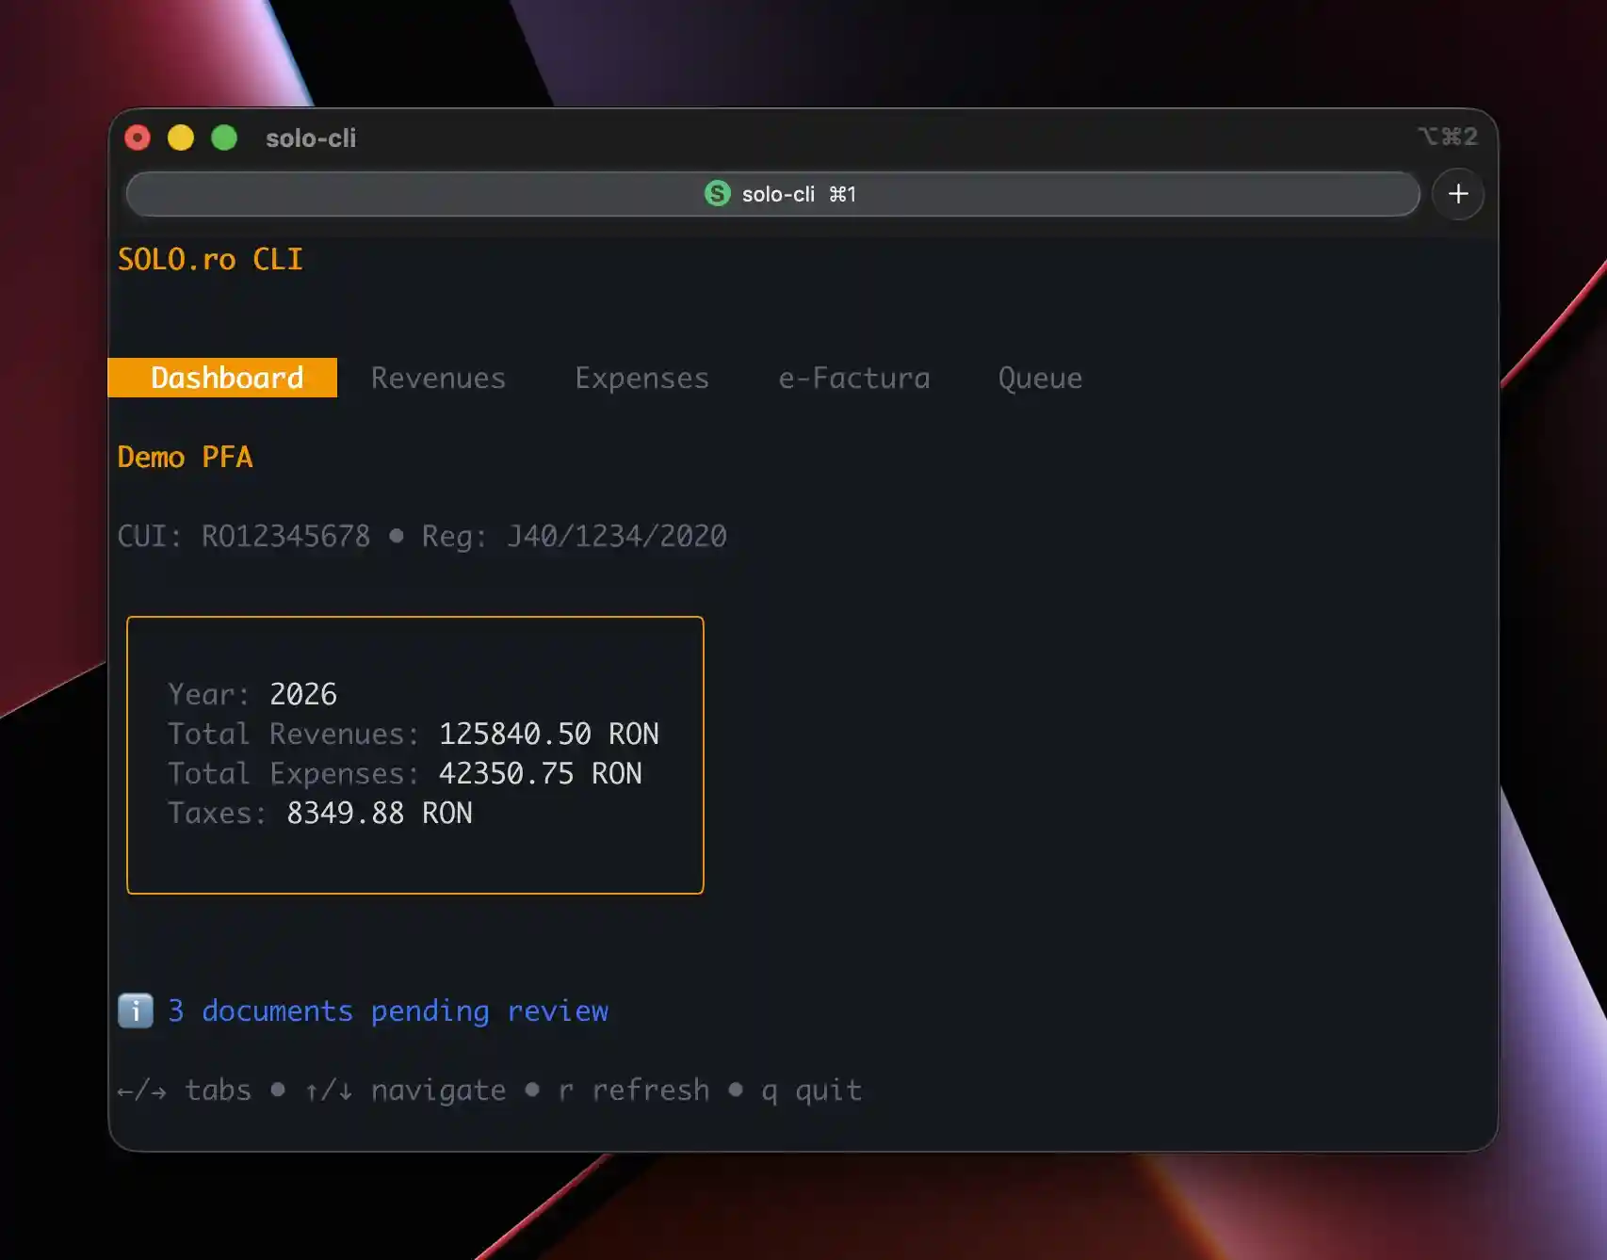Click the r refresh hint in the footer
This screenshot has width=1607, height=1260.
[x=634, y=1090]
